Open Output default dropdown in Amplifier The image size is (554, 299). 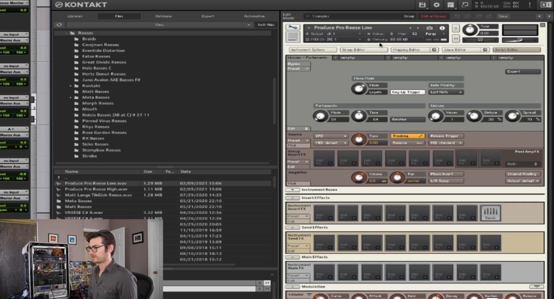click(523, 181)
